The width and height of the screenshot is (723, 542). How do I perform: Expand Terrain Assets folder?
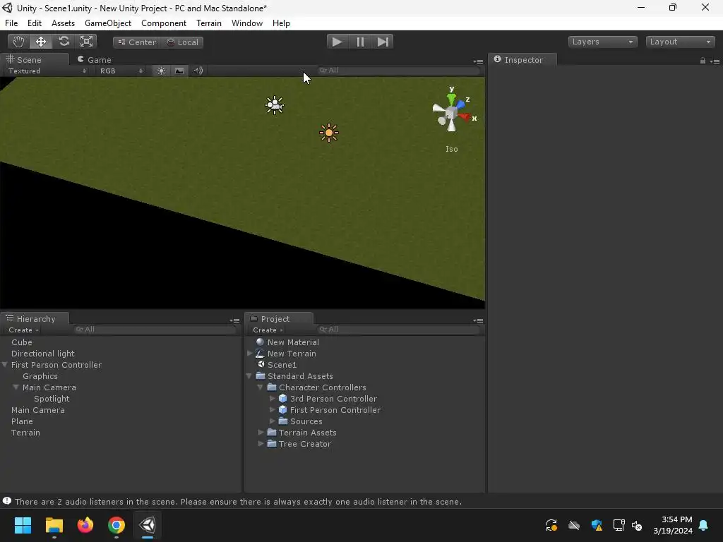[261, 433]
